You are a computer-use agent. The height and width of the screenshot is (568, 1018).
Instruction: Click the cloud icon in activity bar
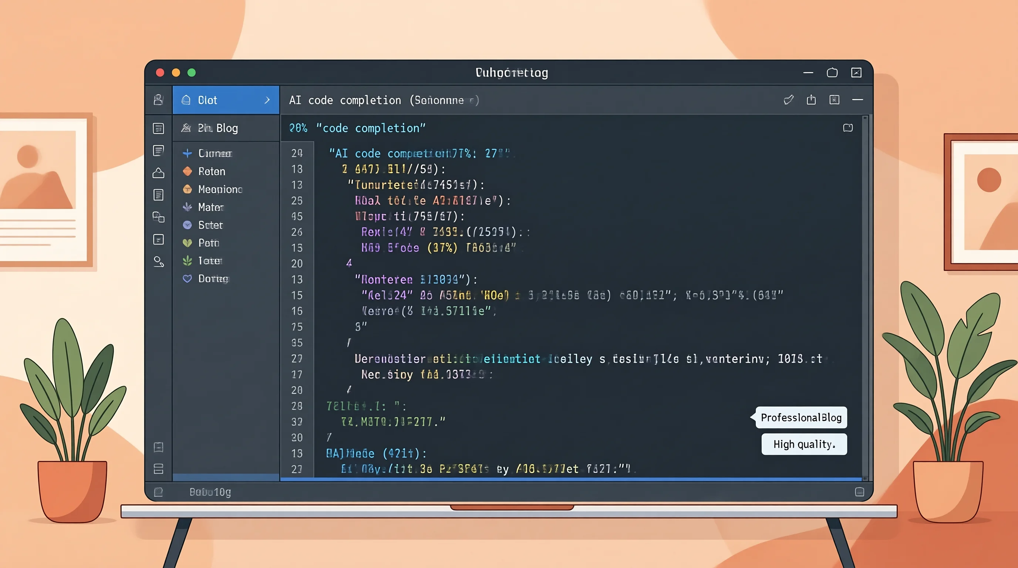click(x=158, y=173)
